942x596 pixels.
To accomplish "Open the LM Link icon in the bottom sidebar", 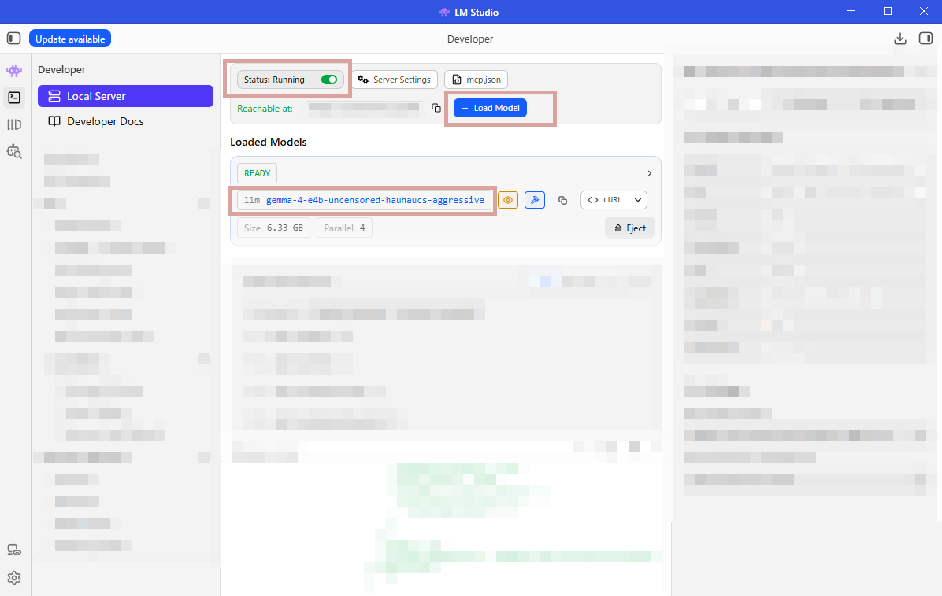I will [14, 550].
